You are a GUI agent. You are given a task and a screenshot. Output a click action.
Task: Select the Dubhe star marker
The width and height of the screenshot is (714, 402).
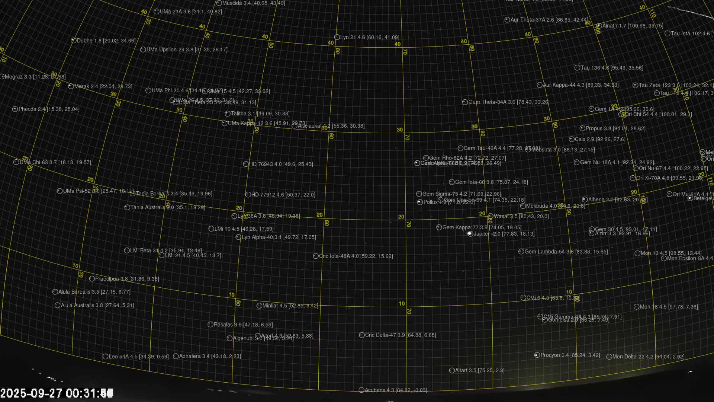(74, 41)
